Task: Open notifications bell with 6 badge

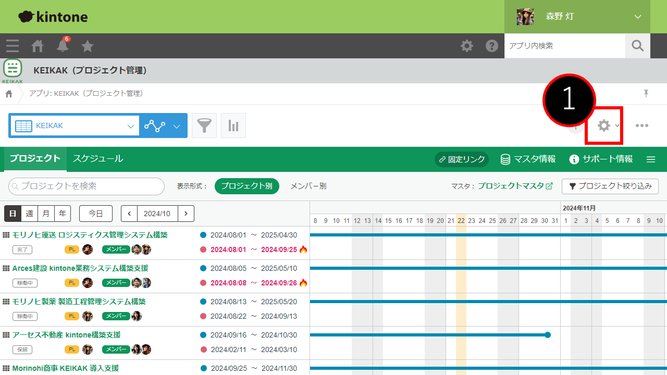Action: pos(63,45)
